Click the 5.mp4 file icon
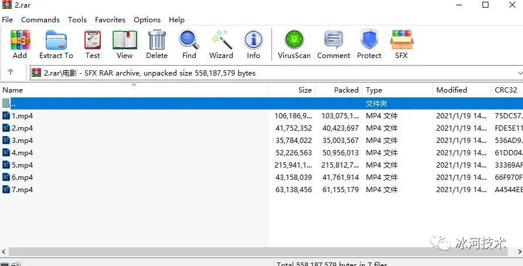Screen dimensions: 523x266 click(x=6, y=165)
